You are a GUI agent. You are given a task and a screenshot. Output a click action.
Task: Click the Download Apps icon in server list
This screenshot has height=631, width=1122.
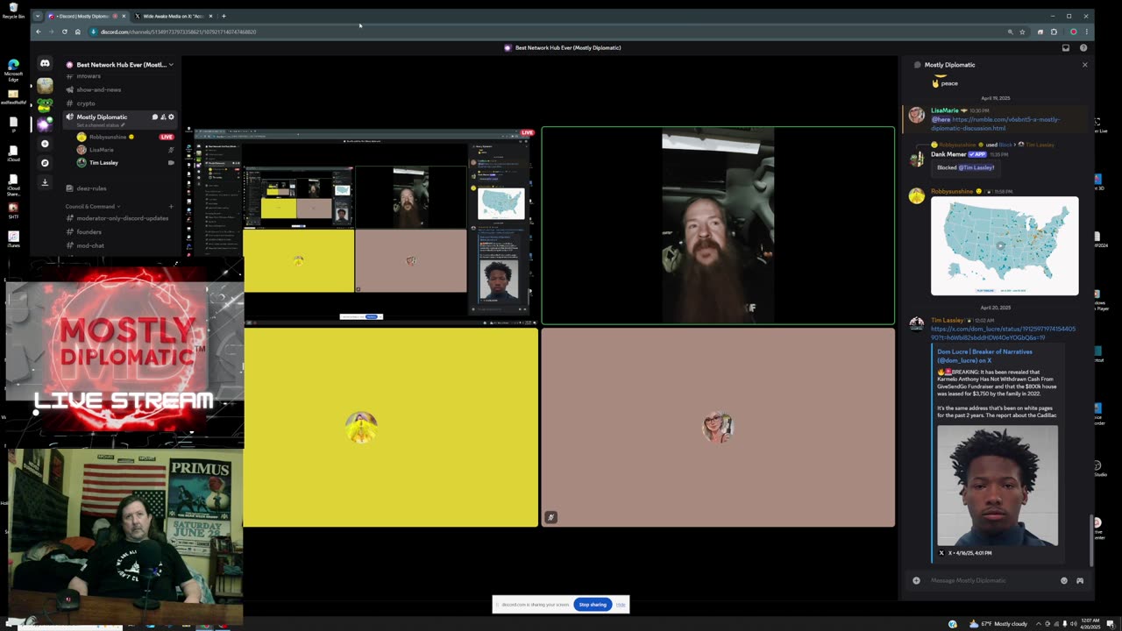45,182
